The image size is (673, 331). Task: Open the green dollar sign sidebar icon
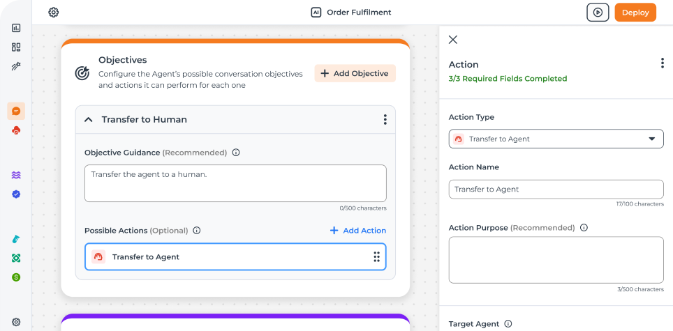tap(16, 277)
